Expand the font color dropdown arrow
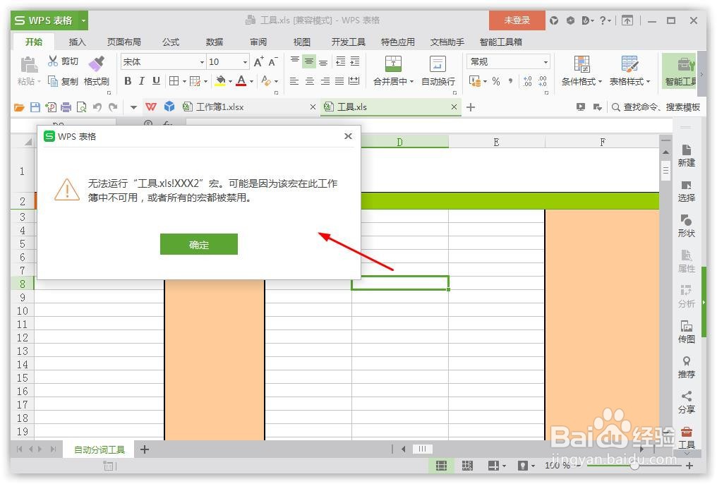This screenshot has width=717, height=484. coord(251,82)
